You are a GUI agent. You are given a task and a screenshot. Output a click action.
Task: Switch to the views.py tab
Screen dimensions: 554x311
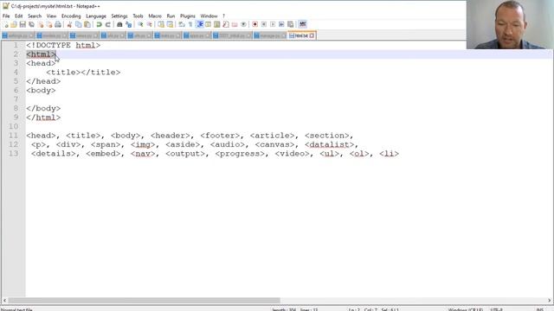pyautogui.click(x=84, y=35)
